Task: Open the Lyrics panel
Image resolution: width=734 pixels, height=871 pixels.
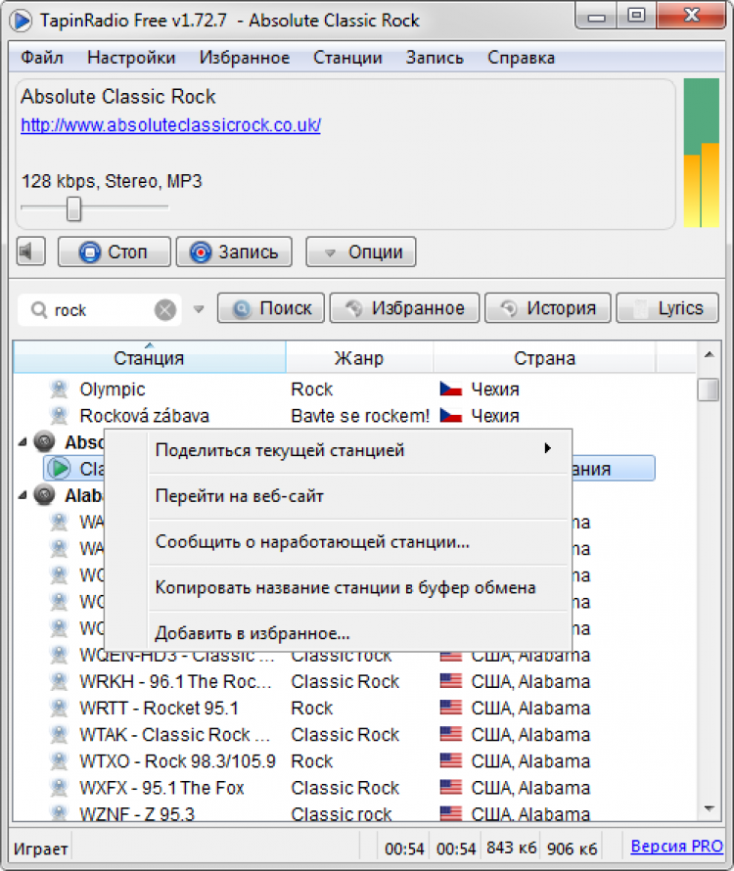Action: coord(667,307)
